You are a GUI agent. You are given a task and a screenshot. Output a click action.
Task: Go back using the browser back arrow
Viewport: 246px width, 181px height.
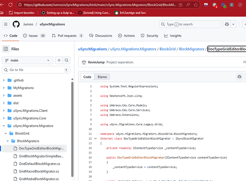(2, 5)
